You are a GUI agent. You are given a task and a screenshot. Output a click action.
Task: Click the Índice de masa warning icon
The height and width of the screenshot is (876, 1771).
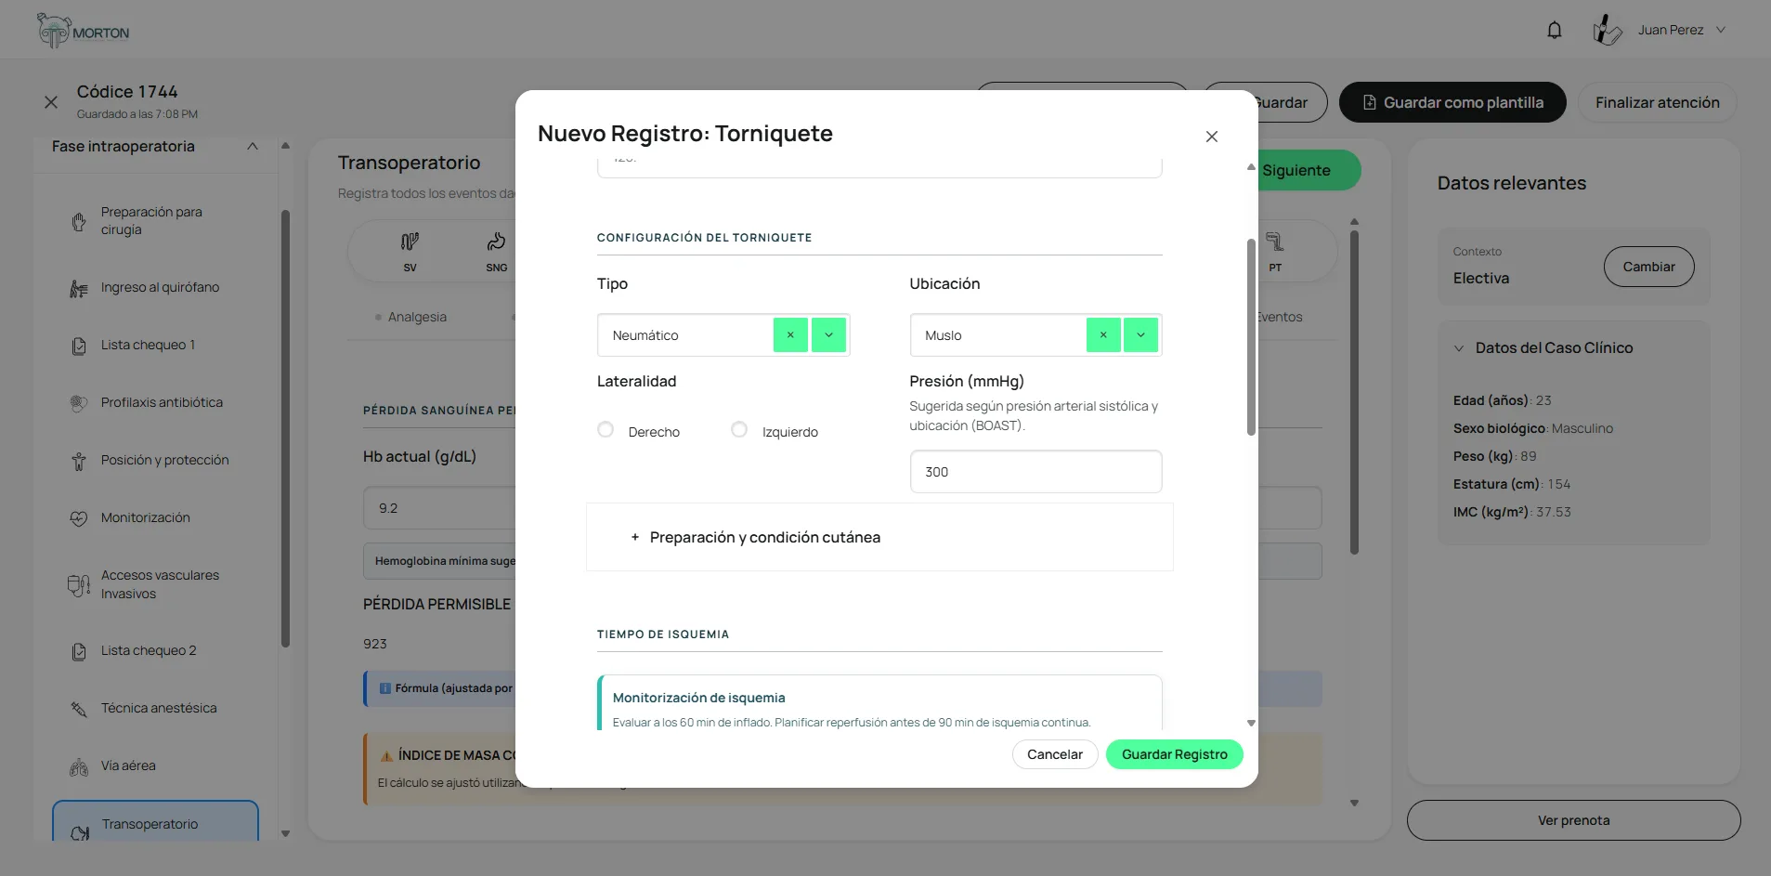(x=386, y=756)
